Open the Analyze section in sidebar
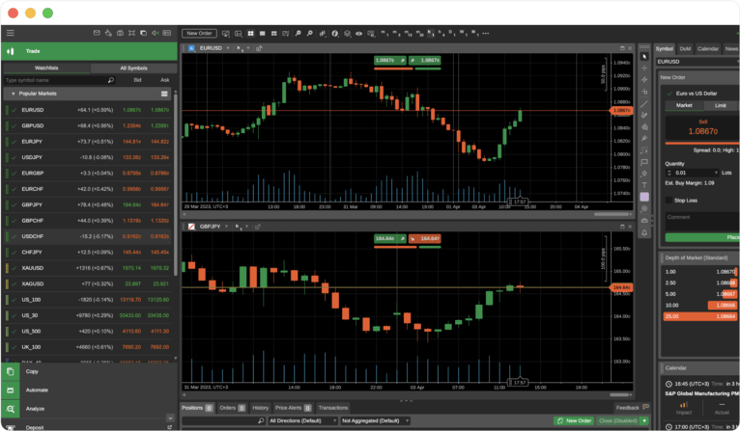The height and width of the screenshot is (431, 740). click(36, 409)
